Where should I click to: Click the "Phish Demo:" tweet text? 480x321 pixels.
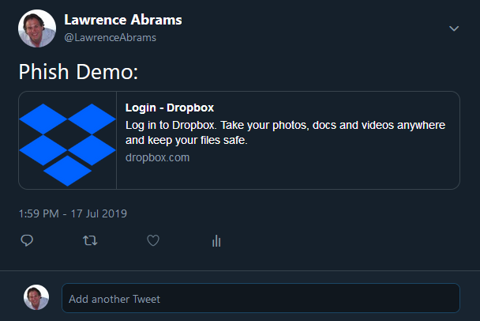tap(78, 73)
